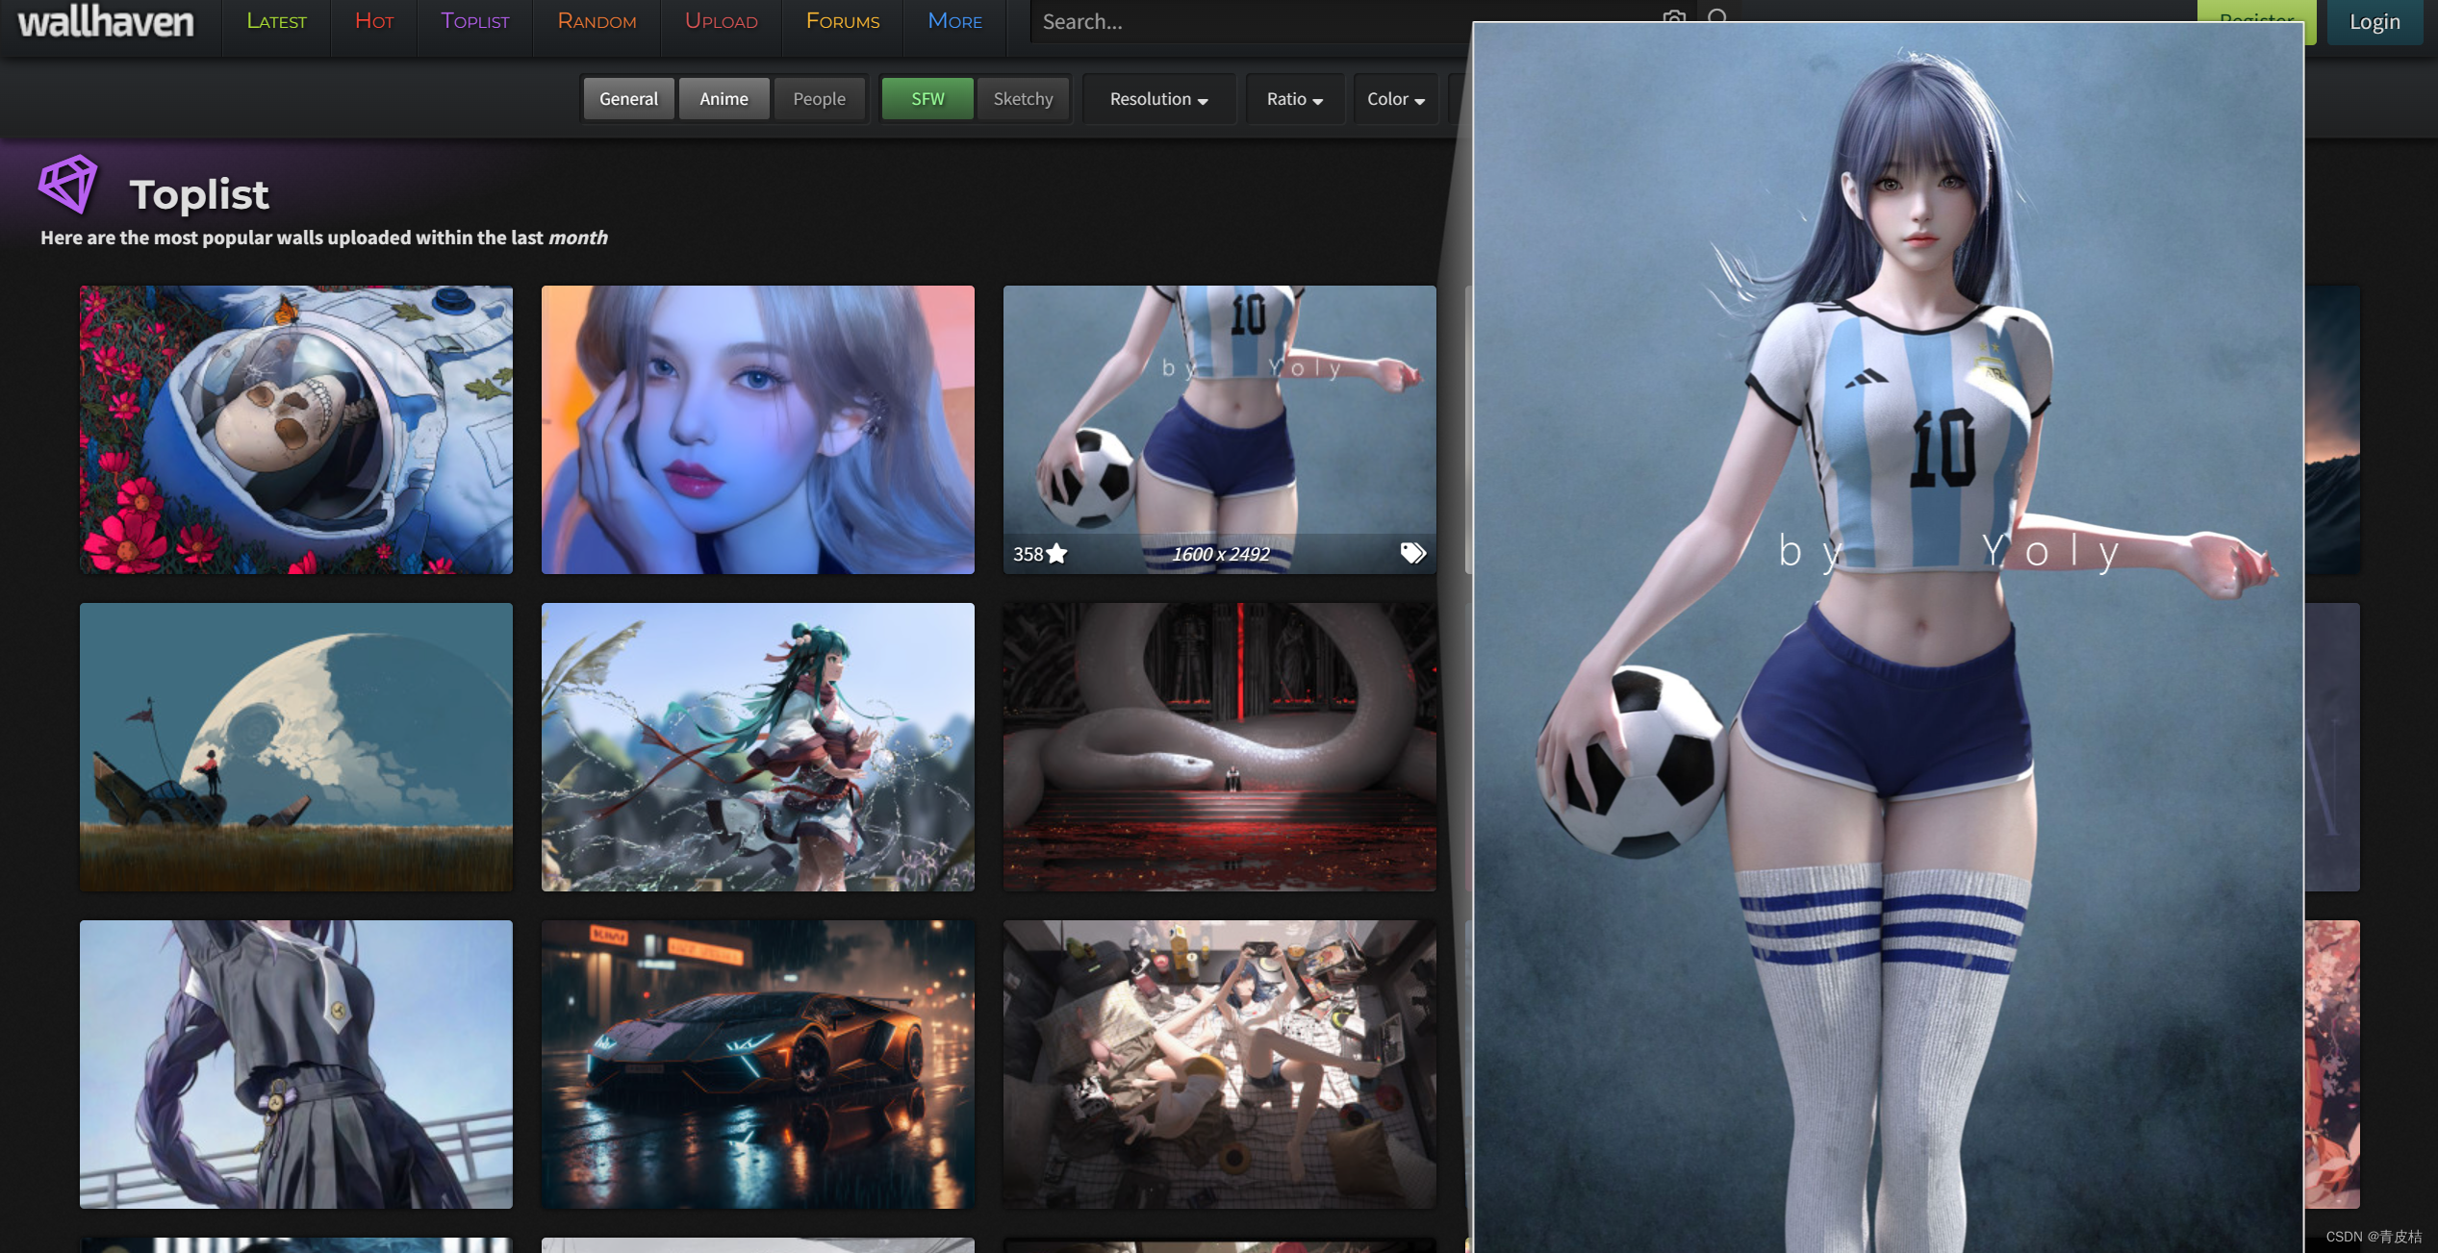This screenshot has height=1253, width=2438.
Task: Click the tags icon on soccer thumbnail
Action: (x=1412, y=553)
